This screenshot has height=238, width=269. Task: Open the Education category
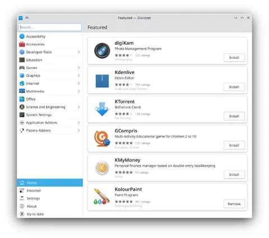tap(50, 60)
